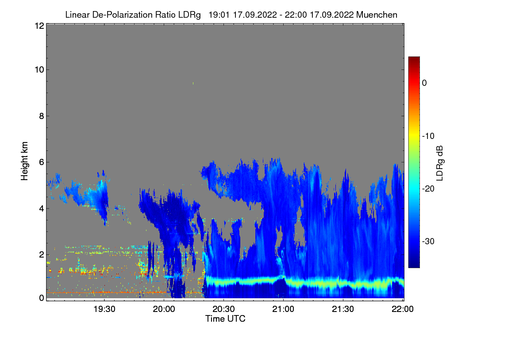The width and height of the screenshot is (531, 354).
Task: Click the "20:30" time tick label
Action: point(223,309)
